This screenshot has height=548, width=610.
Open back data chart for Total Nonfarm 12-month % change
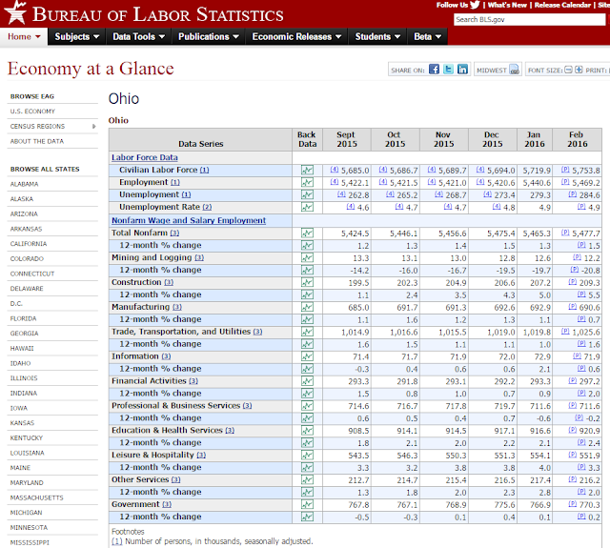(x=307, y=246)
